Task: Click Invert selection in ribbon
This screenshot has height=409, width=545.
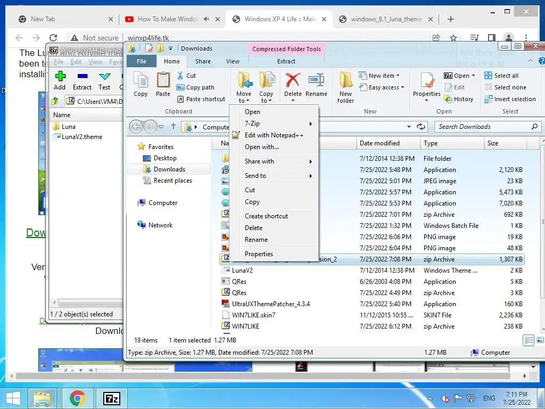Action: [x=510, y=99]
